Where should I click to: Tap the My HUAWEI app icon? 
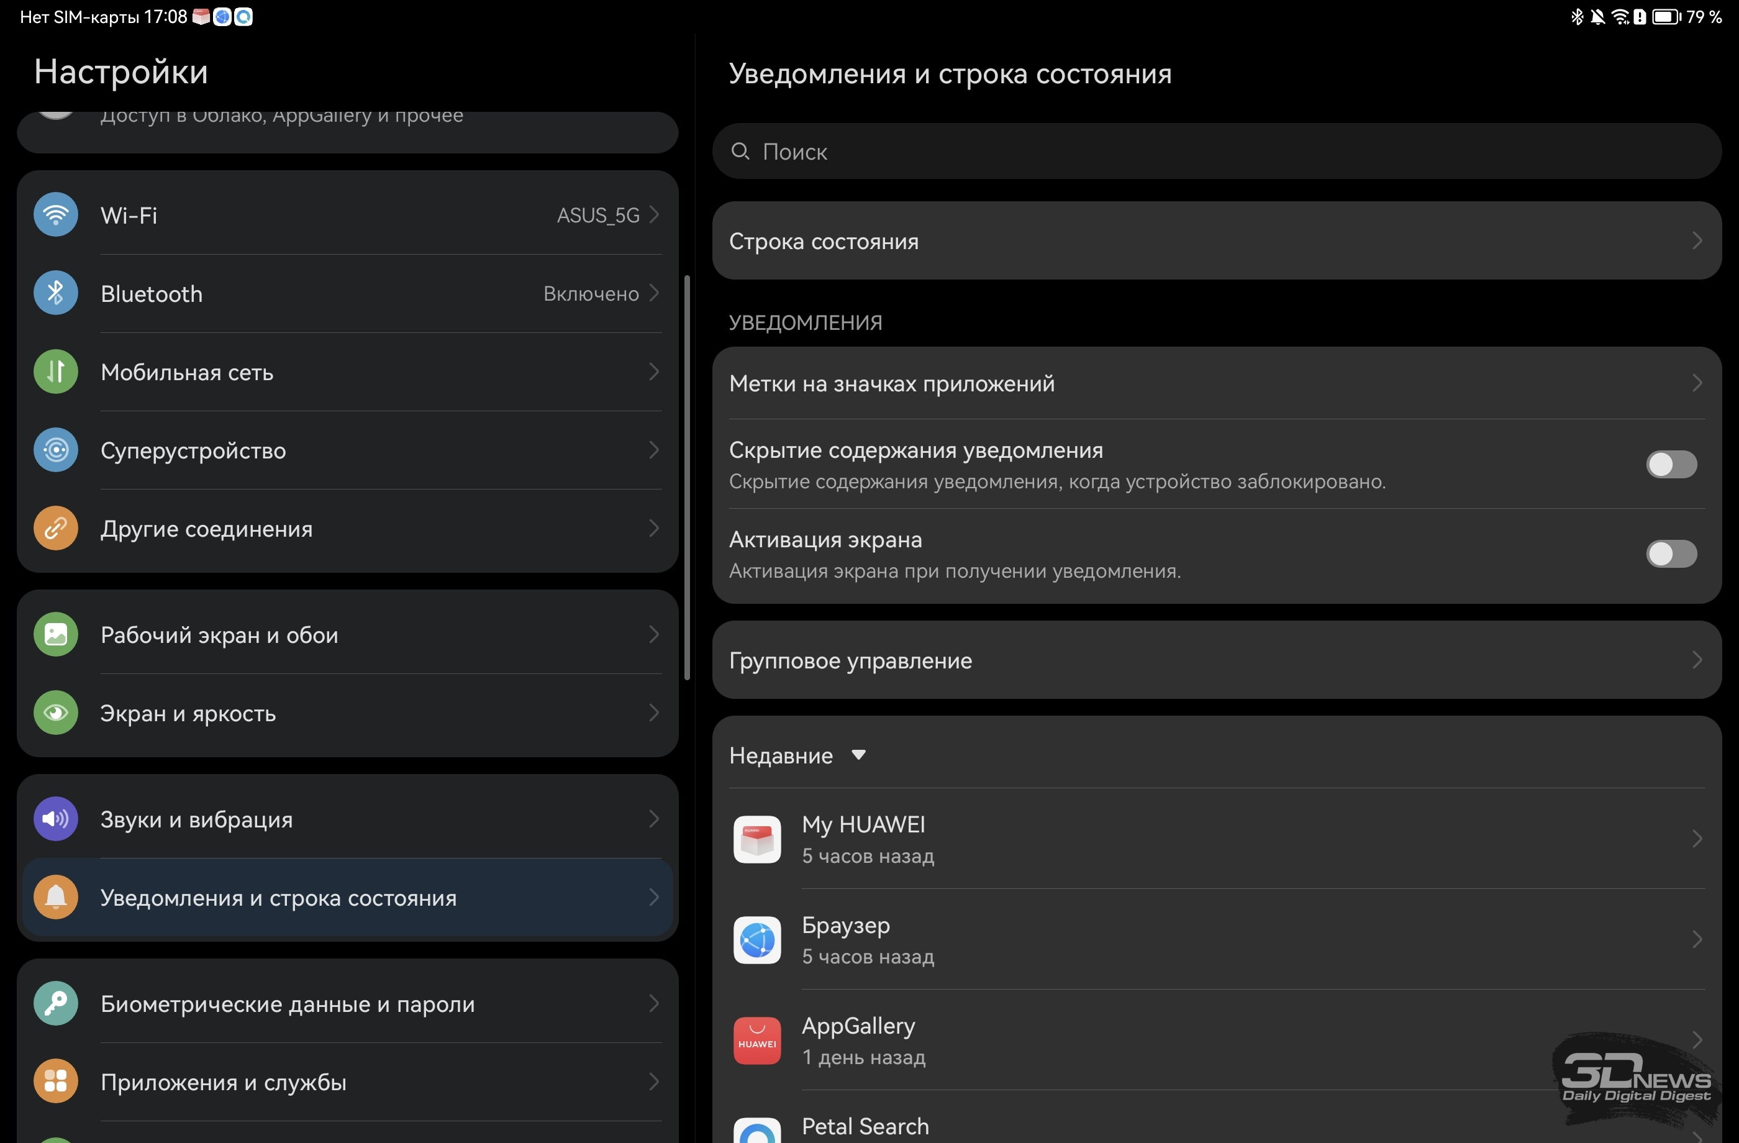757,839
